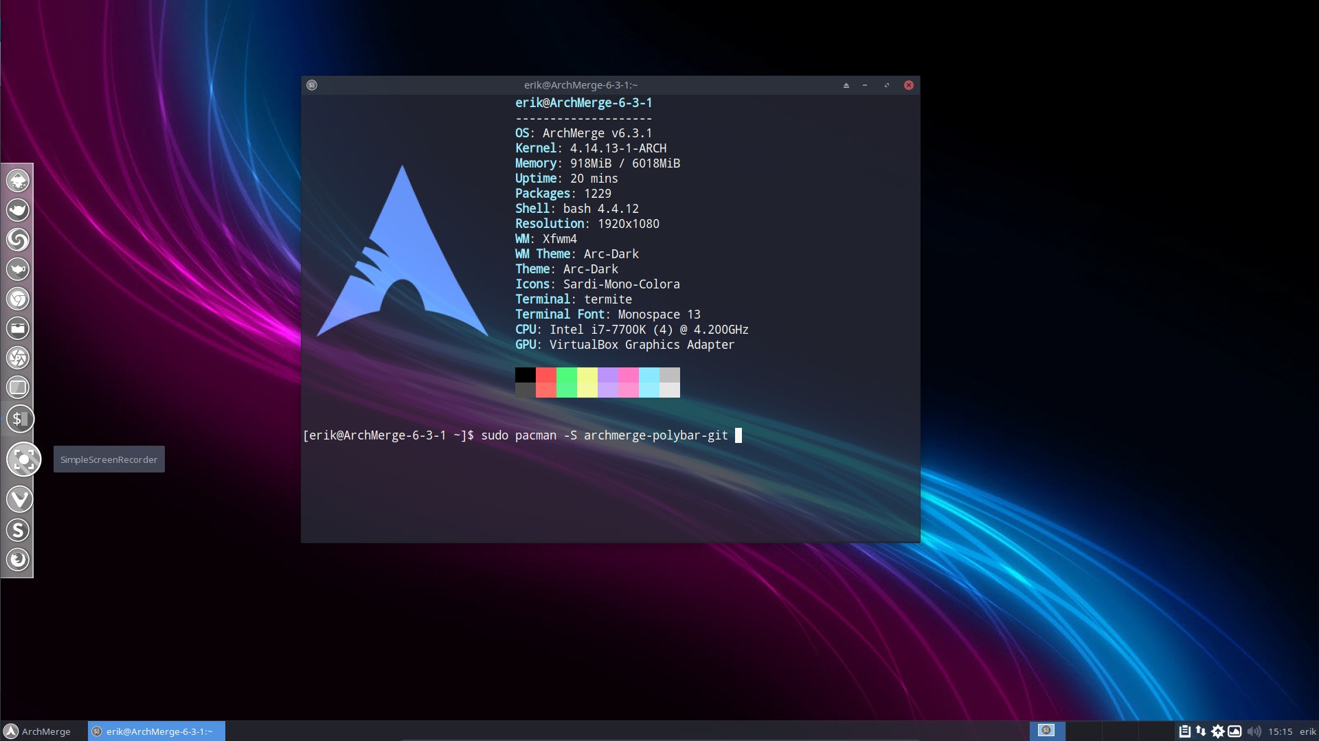Click the rounded rectangle dock icon

pos(18,387)
